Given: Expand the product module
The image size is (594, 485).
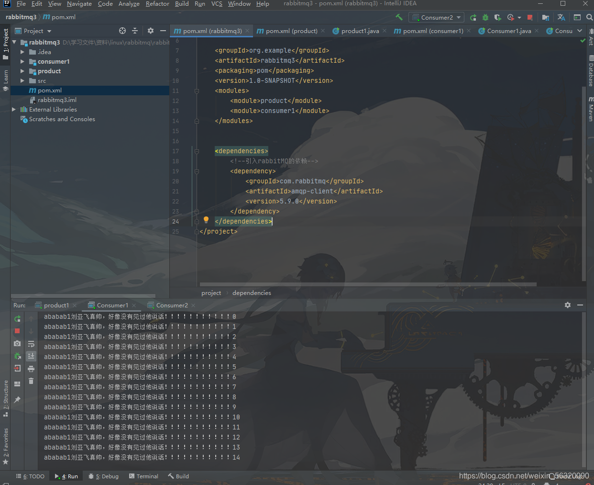Looking at the screenshot, I should 22,71.
